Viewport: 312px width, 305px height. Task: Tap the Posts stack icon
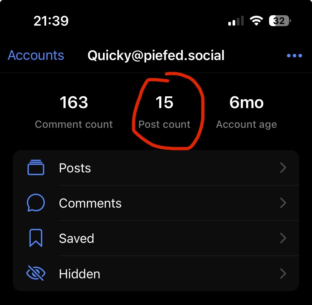point(36,168)
